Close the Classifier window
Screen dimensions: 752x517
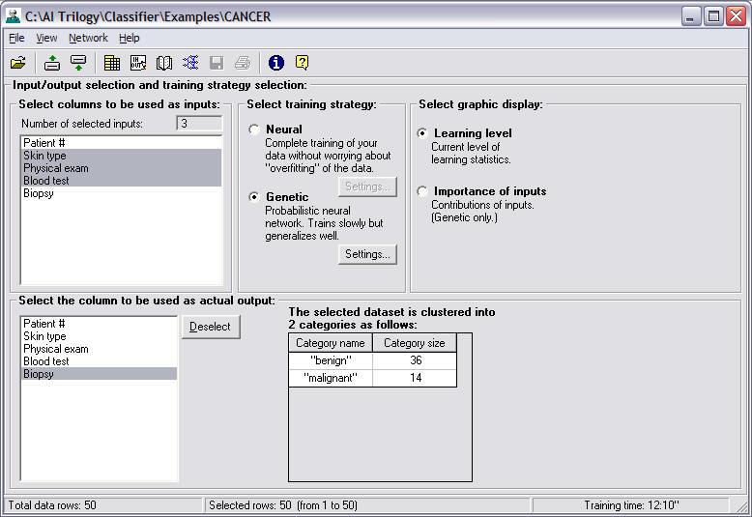(x=736, y=16)
